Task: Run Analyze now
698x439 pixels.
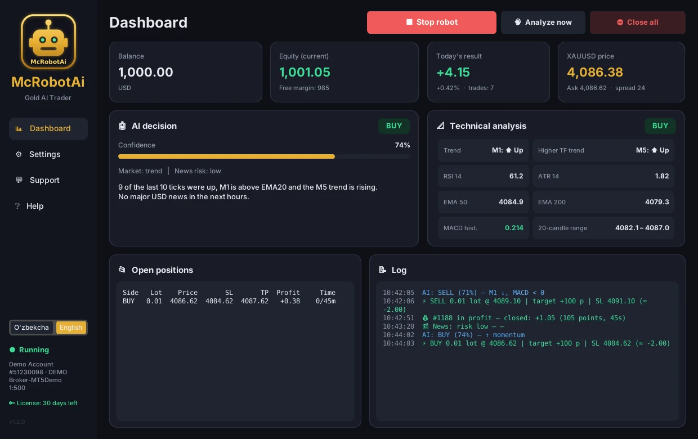Action: tap(543, 23)
